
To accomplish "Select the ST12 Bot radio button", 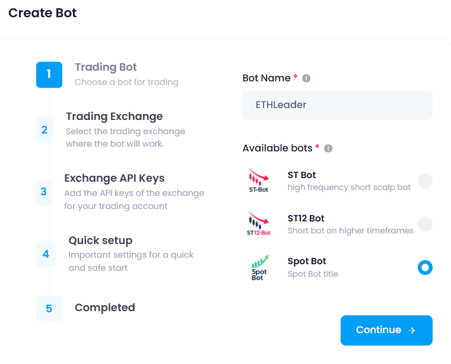I will click(425, 224).
